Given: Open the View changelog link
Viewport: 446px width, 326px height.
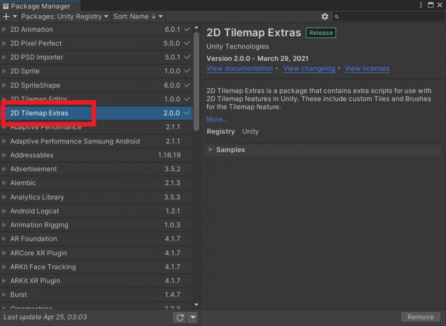Looking at the screenshot, I should [309, 68].
